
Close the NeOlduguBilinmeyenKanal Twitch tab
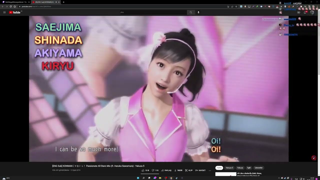point(29,2)
